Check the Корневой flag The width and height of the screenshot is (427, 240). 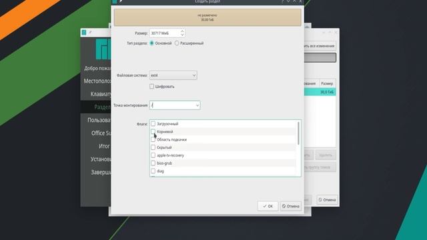click(153, 132)
